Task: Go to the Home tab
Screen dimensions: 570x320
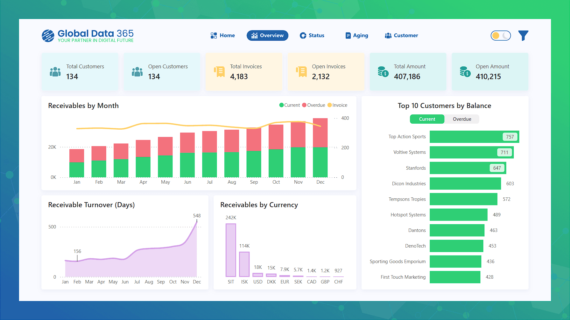Action: (223, 36)
